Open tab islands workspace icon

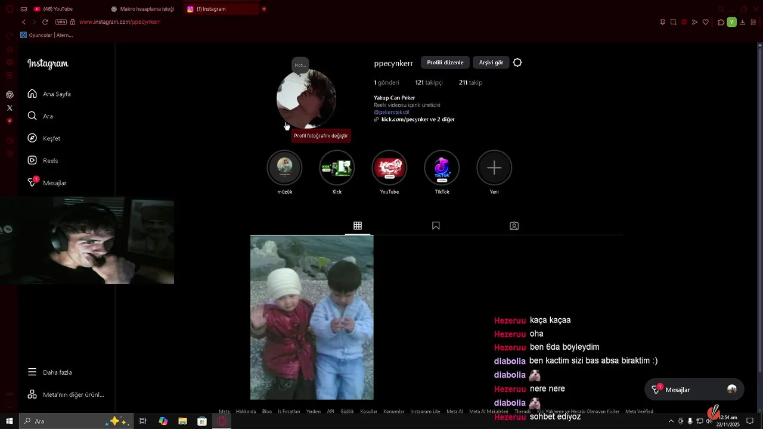pyautogui.click(x=24, y=9)
